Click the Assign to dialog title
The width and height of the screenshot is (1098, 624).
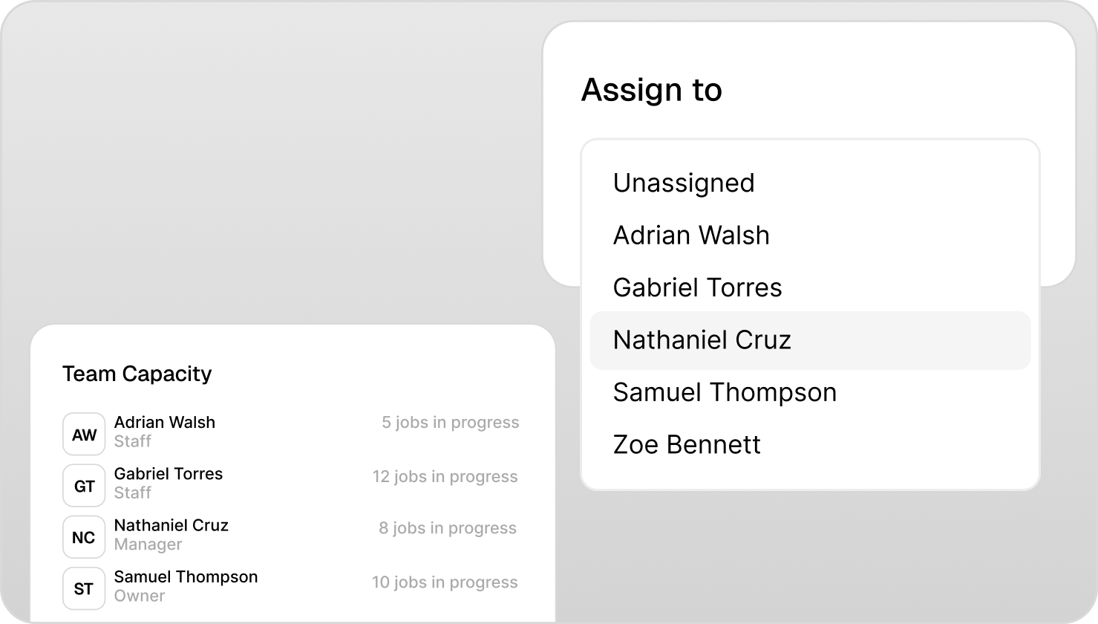tap(651, 89)
